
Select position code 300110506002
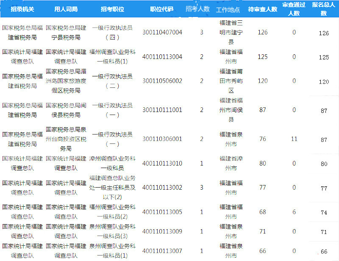tap(162, 81)
